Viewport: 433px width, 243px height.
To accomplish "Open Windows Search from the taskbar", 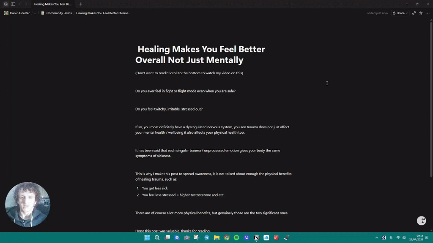I will point(157,238).
